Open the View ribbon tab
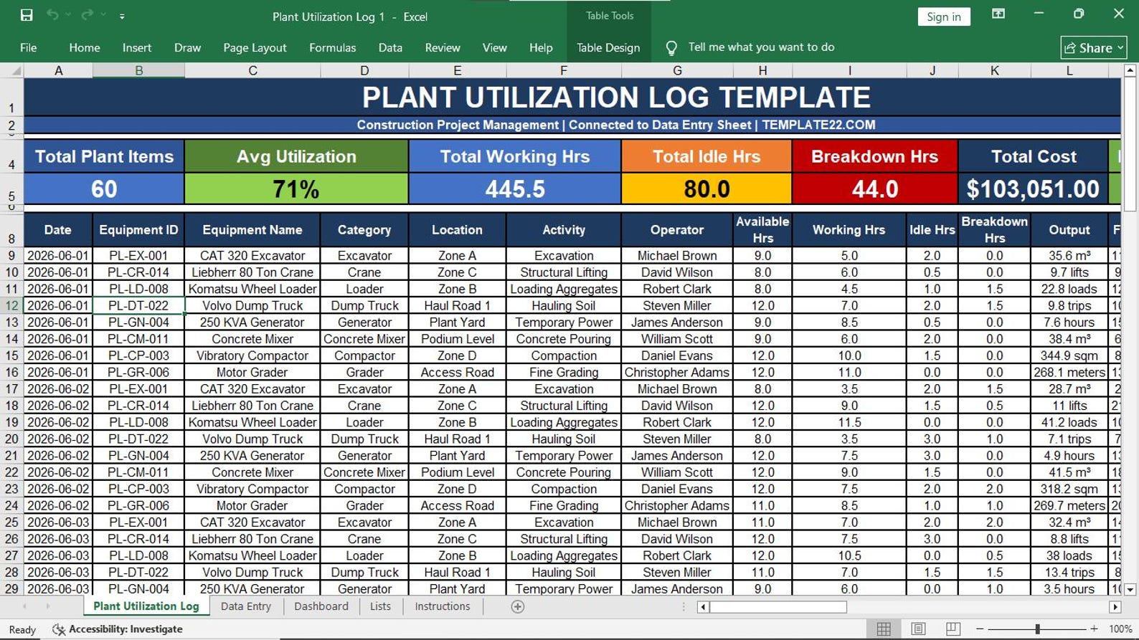This screenshot has width=1139, height=640. [494, 48]
